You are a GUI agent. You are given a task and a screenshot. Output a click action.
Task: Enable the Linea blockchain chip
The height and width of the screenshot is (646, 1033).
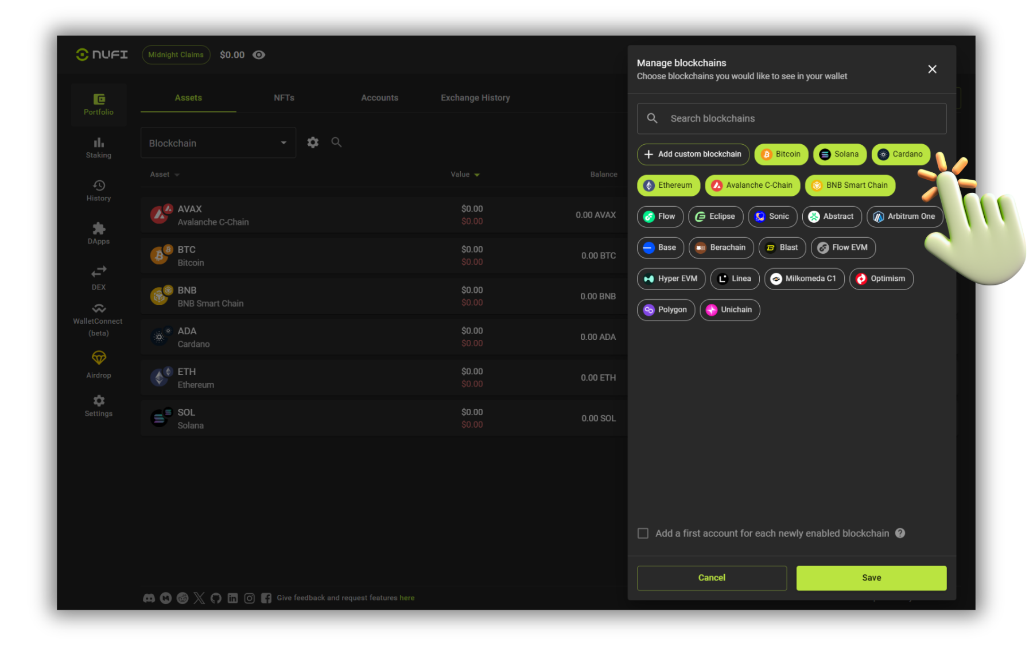(735, 278)
